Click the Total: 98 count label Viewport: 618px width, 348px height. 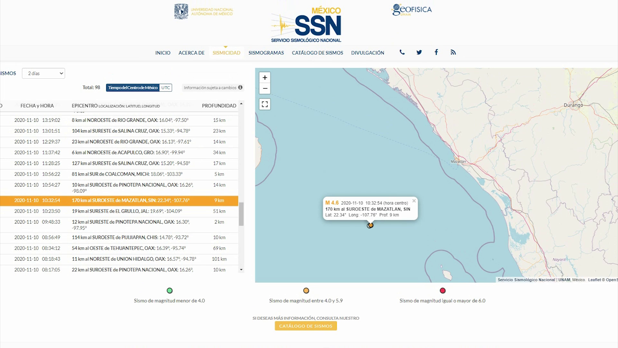91,87
